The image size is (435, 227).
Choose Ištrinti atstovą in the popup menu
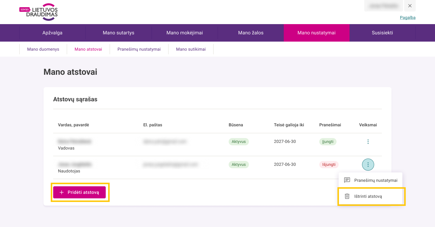click(370, 196)
